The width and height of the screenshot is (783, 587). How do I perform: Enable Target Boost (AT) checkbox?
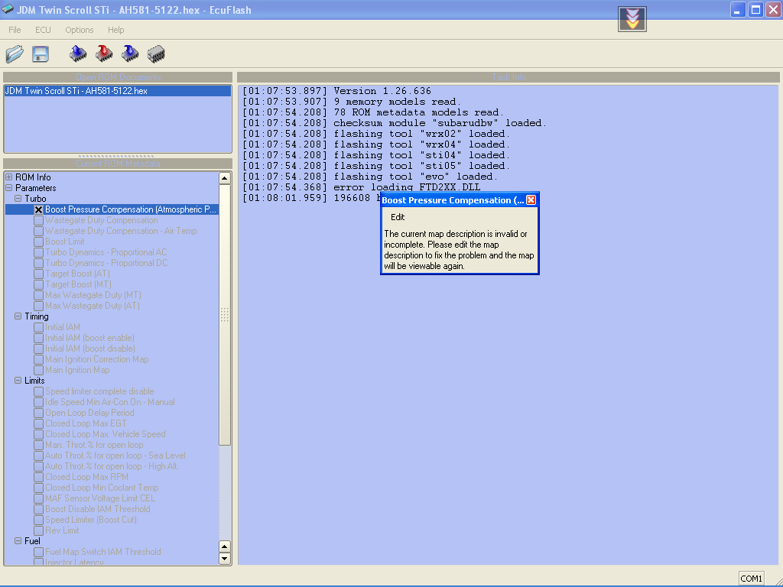point(38,274)
